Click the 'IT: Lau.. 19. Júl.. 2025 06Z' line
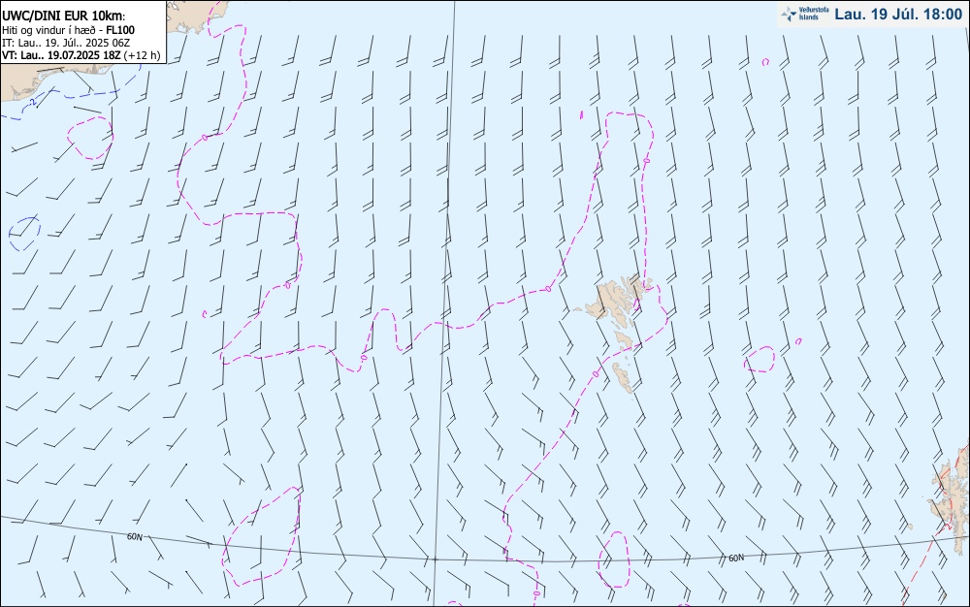This screenshot has height=607, width=970. (x=66, y=43)
